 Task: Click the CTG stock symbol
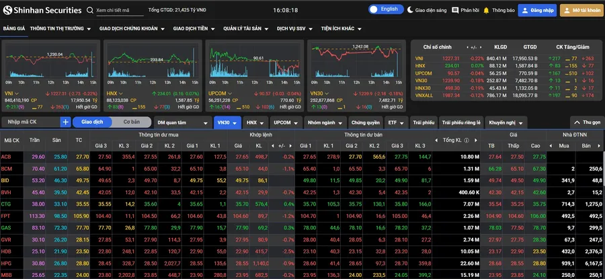coord(6,204)
